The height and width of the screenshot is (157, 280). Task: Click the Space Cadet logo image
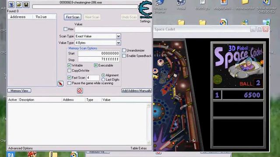pos(238,66)
